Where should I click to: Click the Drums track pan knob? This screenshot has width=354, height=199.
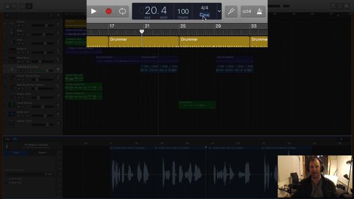(58, 24)
